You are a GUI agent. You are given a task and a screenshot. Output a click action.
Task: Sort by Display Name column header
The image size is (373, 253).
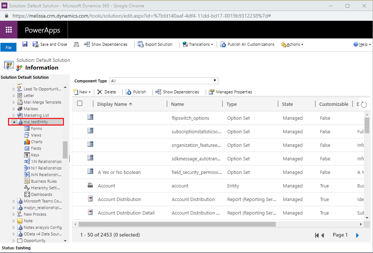coord(115,104)
